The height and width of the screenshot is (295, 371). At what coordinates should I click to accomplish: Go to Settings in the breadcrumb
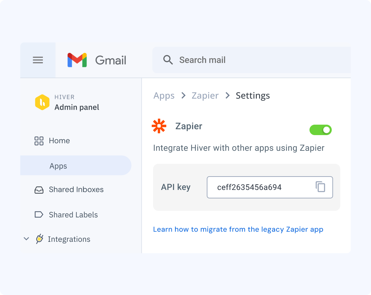pyautogui.click(x=253, y=95)
